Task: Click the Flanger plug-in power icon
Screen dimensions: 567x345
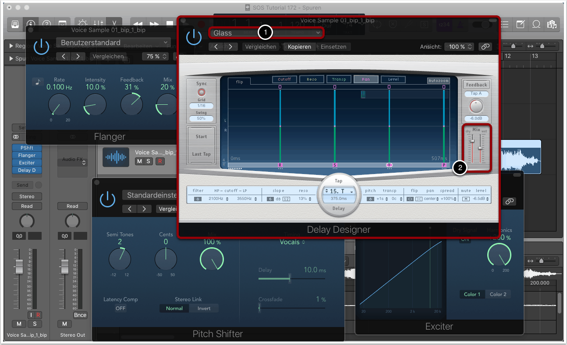Action: 40,46
